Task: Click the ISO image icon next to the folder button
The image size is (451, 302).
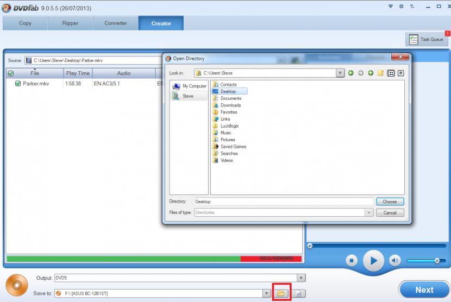Action: (x=299, y=293)
